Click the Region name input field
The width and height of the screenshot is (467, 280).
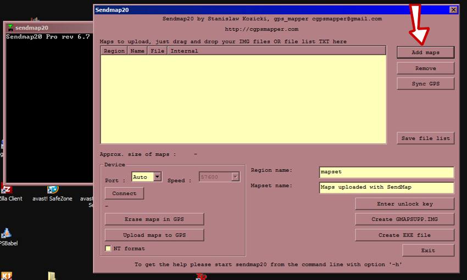[386, 172]
